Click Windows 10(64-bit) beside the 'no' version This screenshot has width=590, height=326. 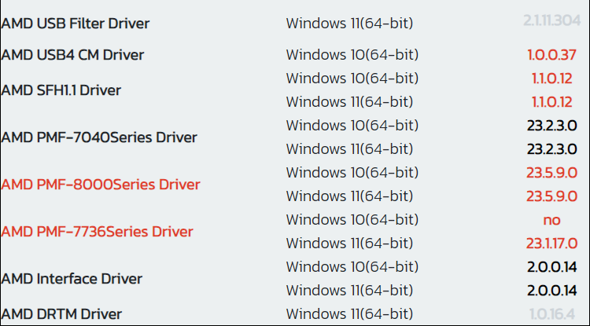(352, 220)
